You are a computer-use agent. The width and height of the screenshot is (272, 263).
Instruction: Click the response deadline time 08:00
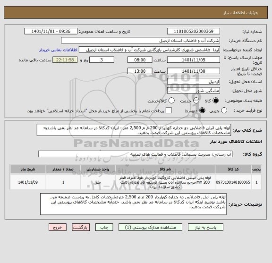(x=140, y=60)
